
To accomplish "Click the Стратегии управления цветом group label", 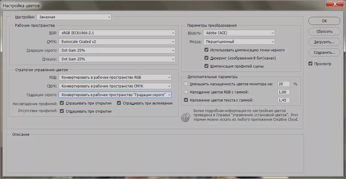I will click(42, 70).
